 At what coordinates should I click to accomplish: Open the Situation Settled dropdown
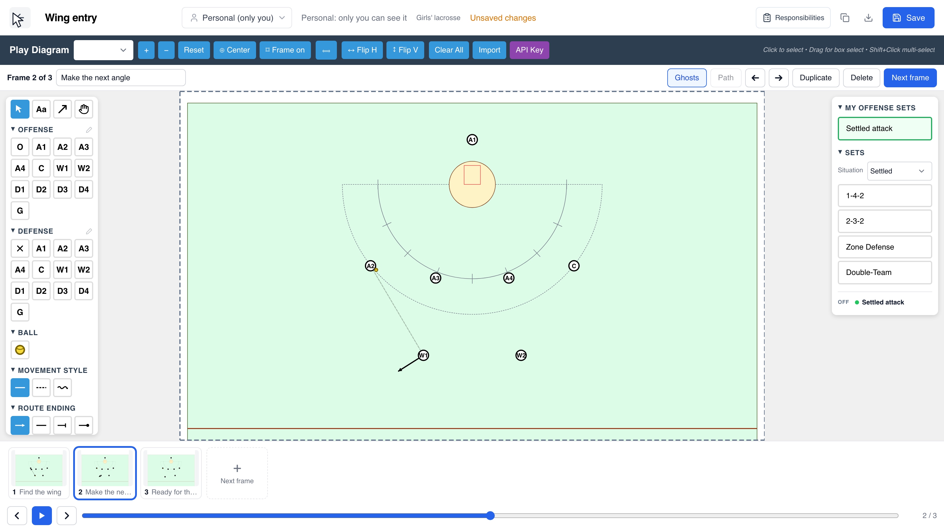click(899, 171)
